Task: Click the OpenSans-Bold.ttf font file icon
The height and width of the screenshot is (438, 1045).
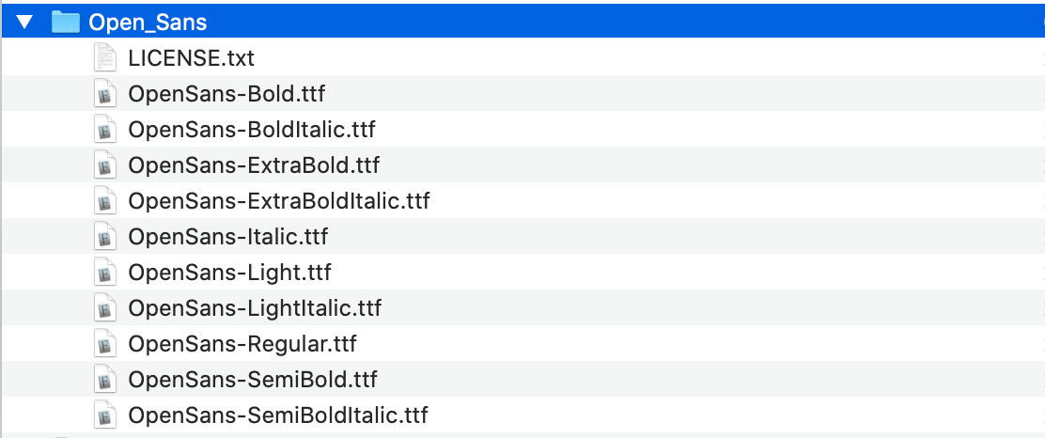Action: (x=105, y=94)
